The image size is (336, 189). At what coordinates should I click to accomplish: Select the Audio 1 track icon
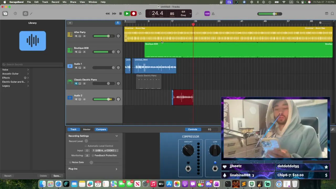coord(70,66)
